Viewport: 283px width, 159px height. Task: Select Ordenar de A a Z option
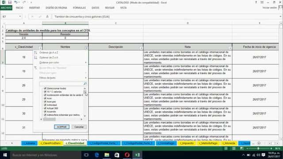(49, 53)
